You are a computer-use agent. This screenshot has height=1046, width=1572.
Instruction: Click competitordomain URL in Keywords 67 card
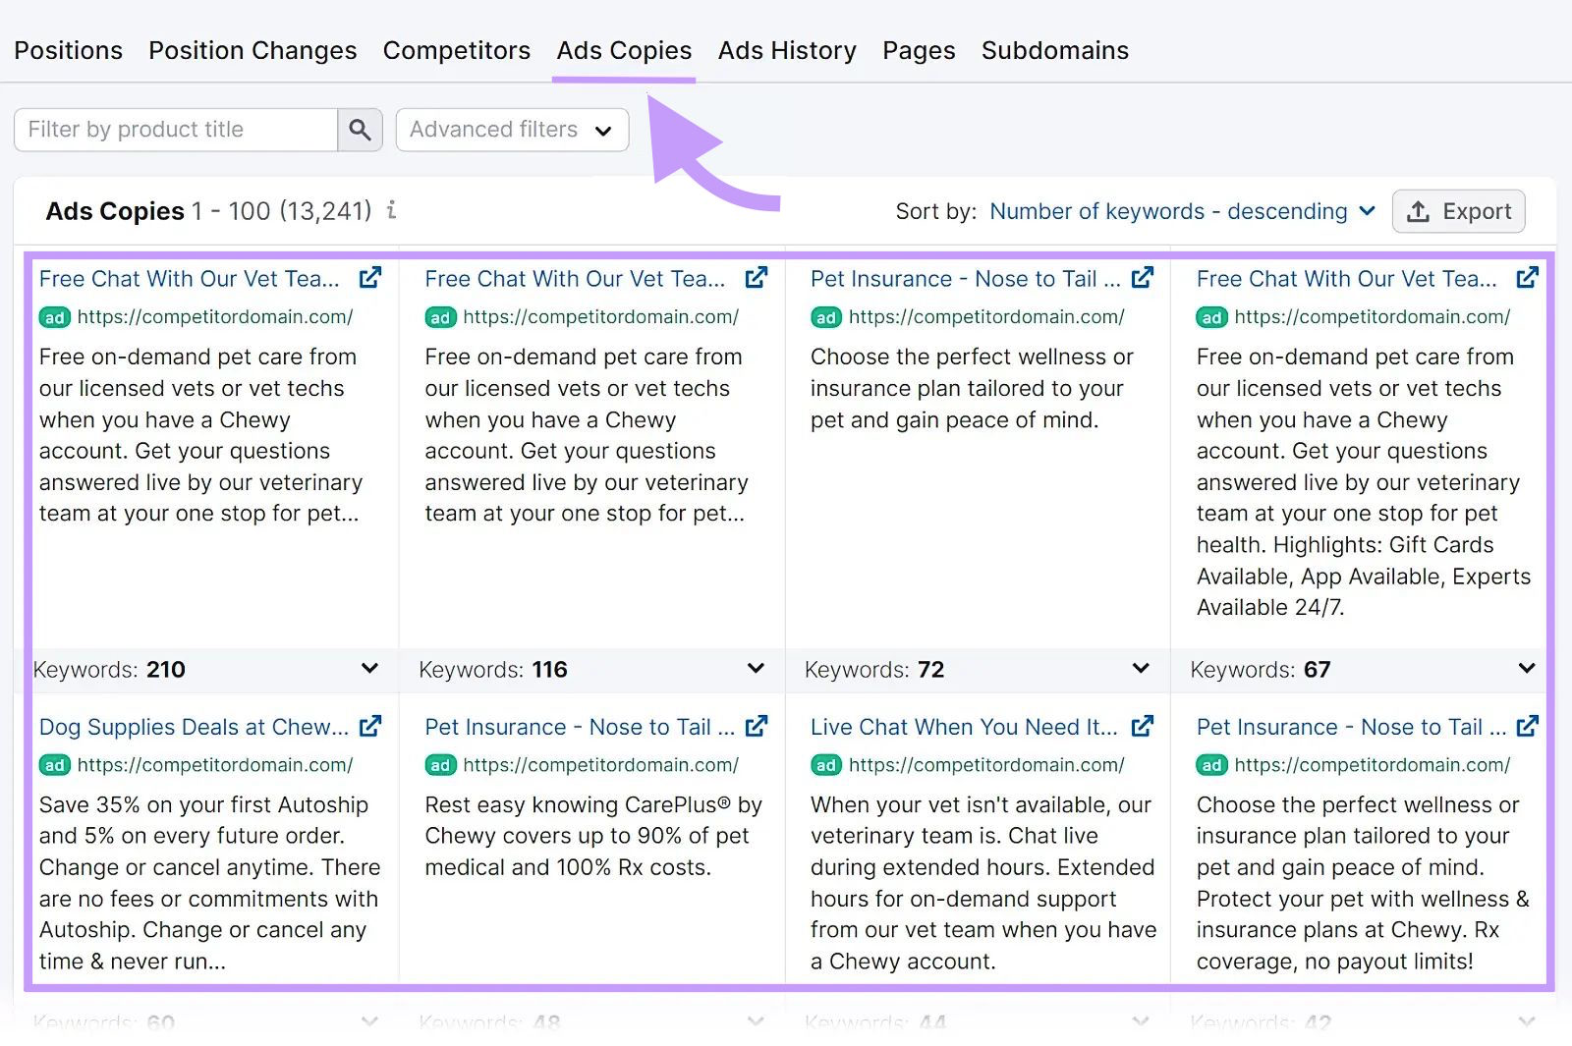tap(1373, 317)
